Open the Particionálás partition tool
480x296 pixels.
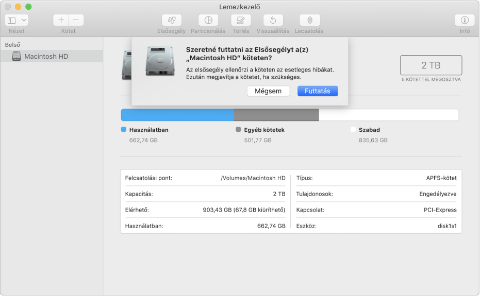point(208,20)
